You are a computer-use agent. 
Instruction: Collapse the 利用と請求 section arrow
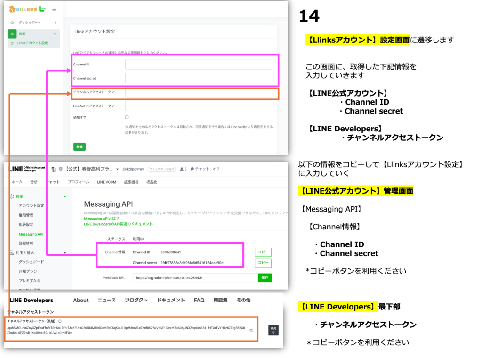65,253
